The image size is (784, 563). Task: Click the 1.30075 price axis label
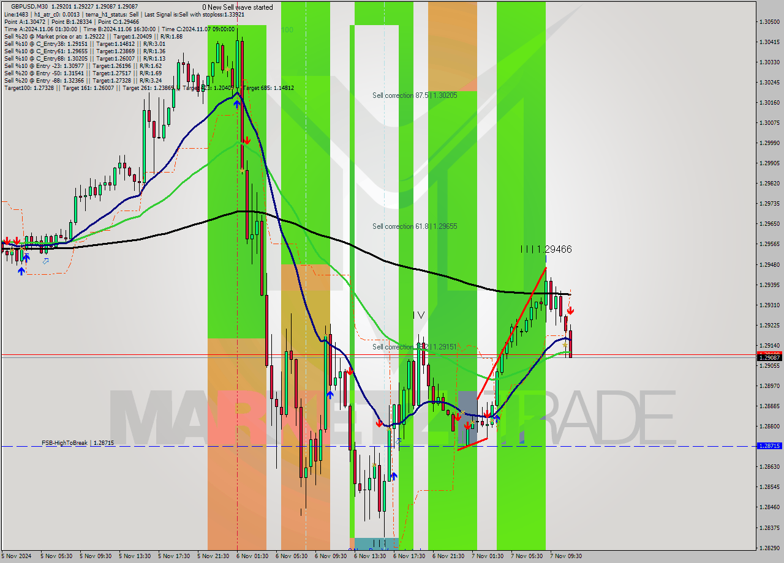coord(769,122)
